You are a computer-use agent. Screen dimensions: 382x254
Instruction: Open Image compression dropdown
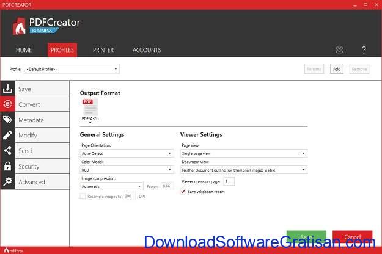[x=111, y=186]
